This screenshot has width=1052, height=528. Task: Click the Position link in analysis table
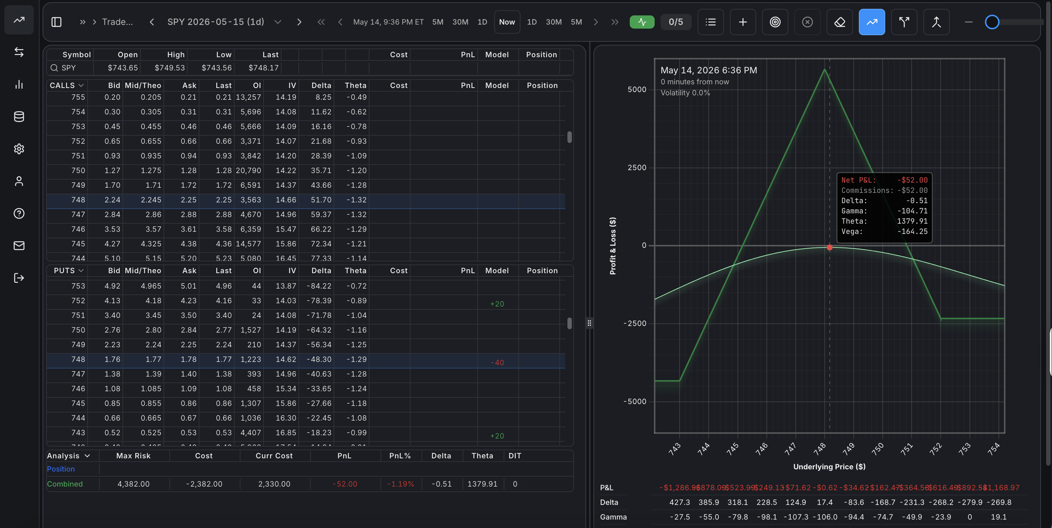61,469
